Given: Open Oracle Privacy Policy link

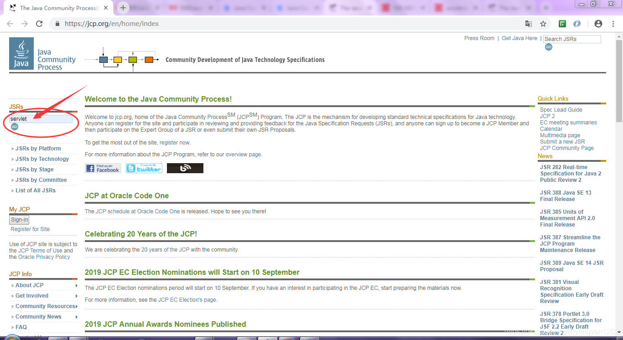Looking at the screenshot, I should 44,257.
